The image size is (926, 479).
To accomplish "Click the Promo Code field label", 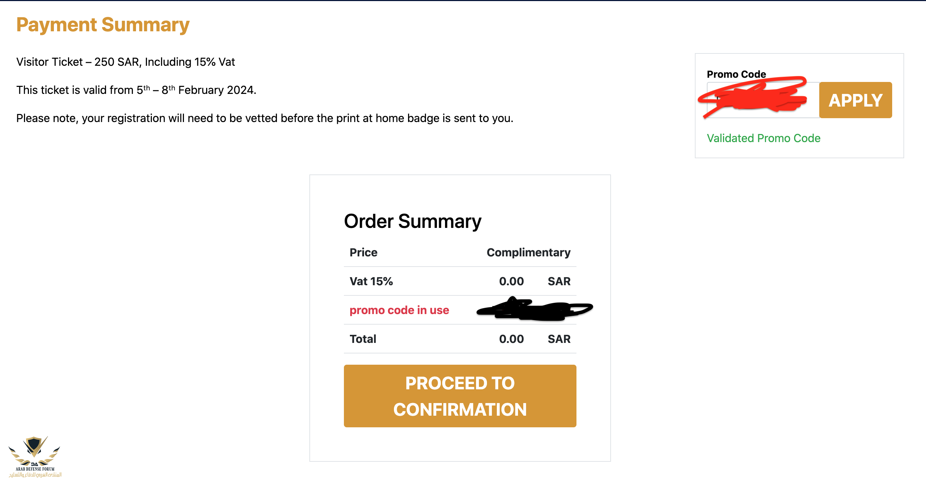I will pos(736,74).
